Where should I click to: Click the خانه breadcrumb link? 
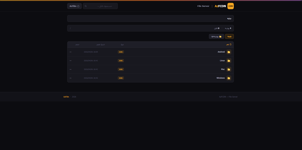coord(229,19)
